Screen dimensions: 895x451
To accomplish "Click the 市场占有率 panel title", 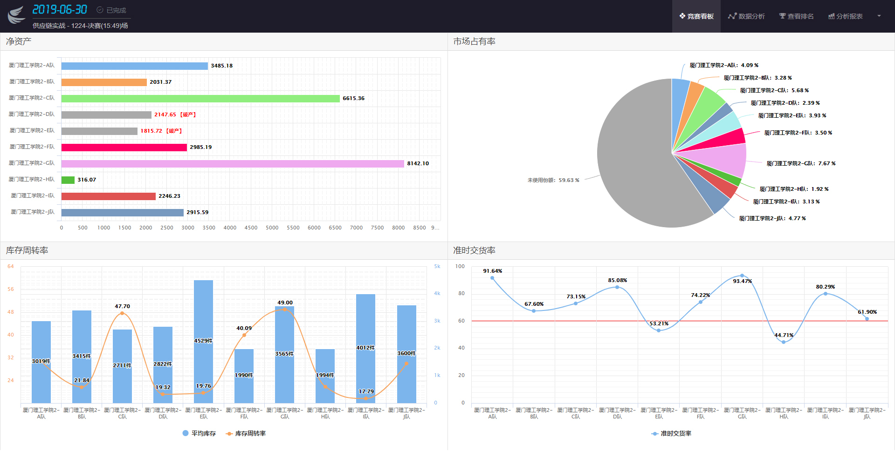I will [475, 41].
